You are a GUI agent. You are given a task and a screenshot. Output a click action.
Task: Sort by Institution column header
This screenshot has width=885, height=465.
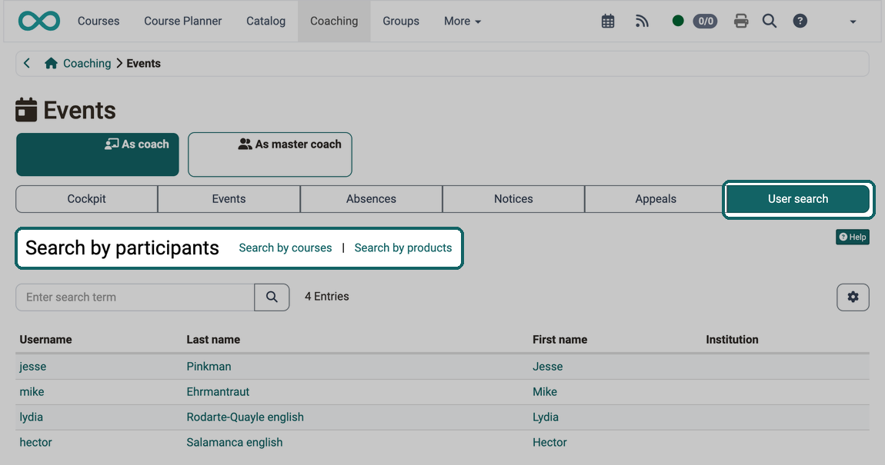(x=732, y=339)
